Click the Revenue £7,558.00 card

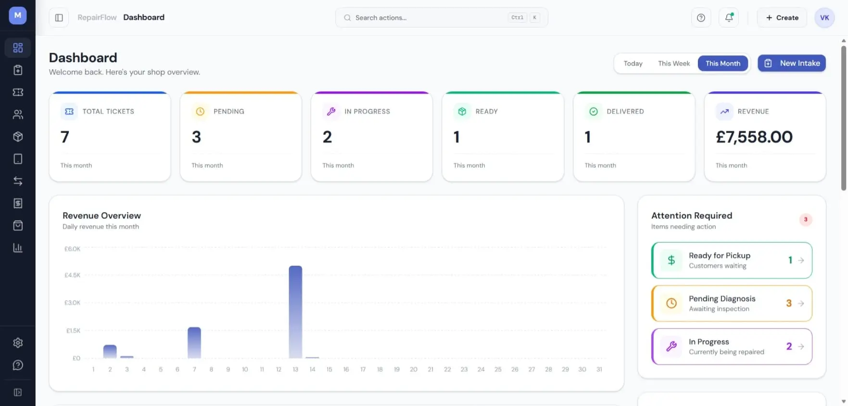click(x=765, y=137)
